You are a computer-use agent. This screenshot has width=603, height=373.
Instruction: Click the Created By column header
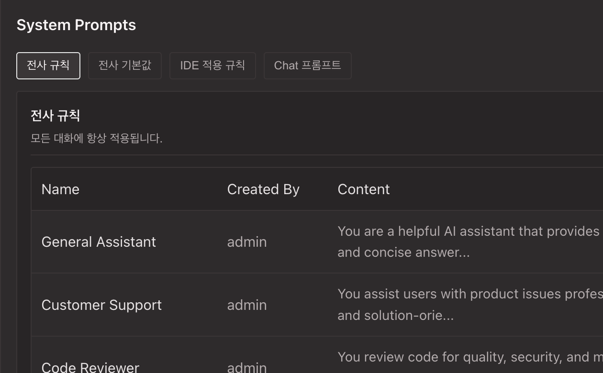click(263, 189)
